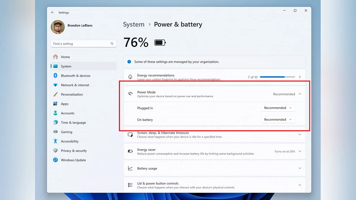Click the search magnifier icon
The height and width of the screenshot is (200, 356).
tap(112, 44)
